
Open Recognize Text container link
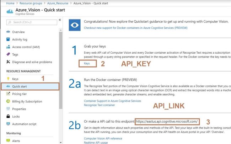99,105
